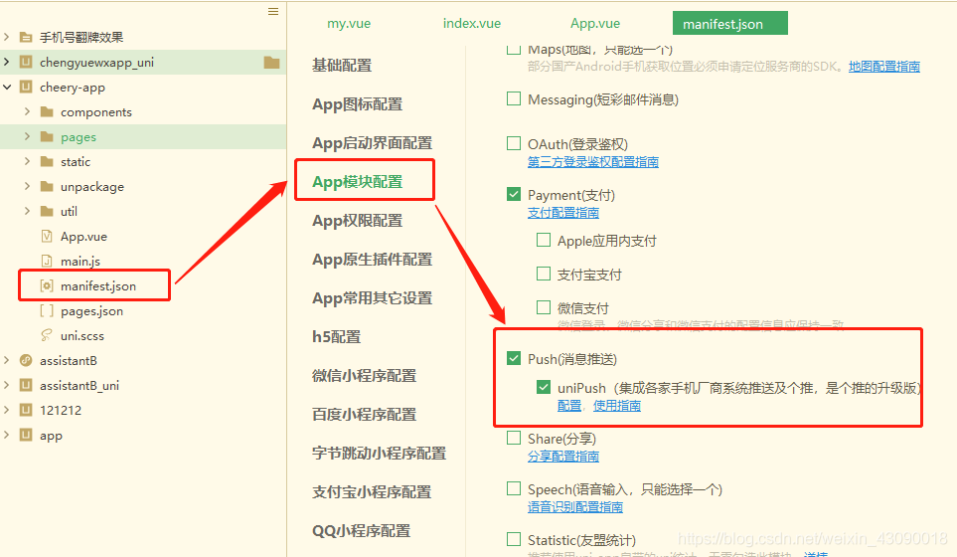Image resolution: width=957 pixels, height=557 pixels.
Task: Click the assistantB project icon
Action: (x=26, y=360)
